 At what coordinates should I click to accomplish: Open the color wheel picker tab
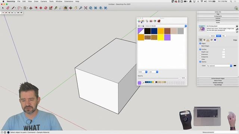click(139, 21)
